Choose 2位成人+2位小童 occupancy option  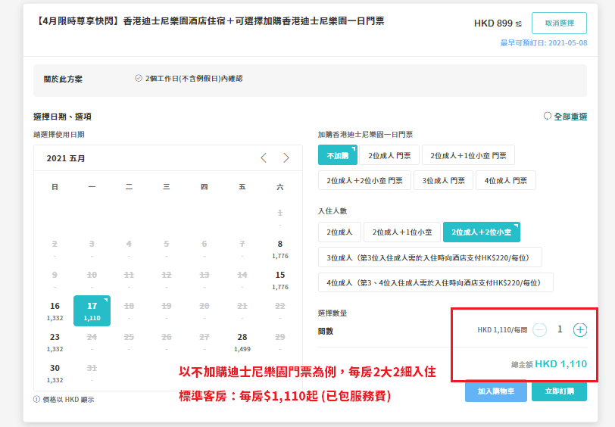pos(482,232)
